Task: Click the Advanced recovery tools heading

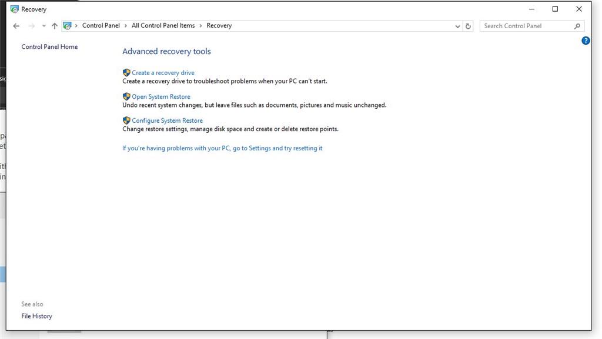Action: 166,51
